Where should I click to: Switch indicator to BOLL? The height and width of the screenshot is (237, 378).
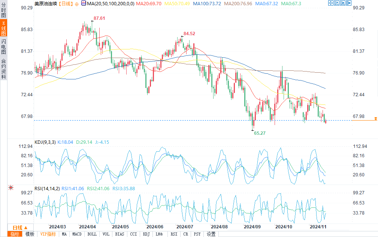click(92, 234)
